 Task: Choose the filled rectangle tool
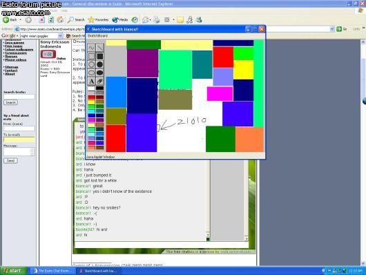(100, 56)
